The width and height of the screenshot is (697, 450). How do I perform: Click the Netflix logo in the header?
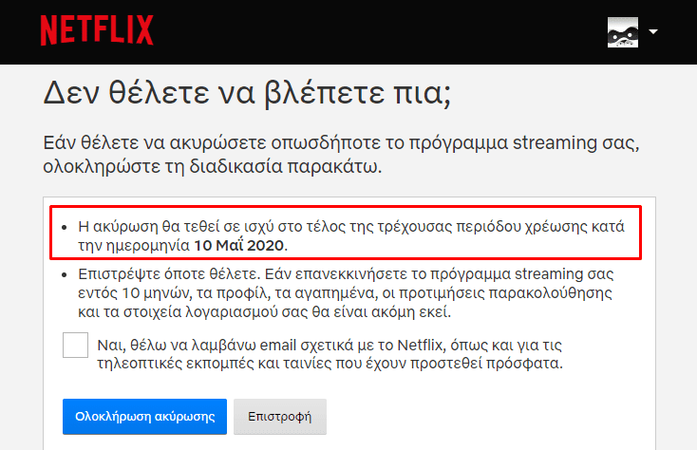tap(97, 30)
